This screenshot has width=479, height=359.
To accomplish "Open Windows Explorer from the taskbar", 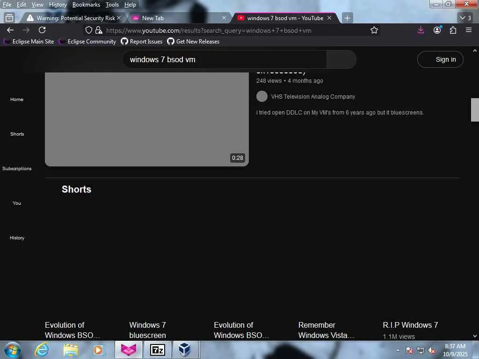I will [71, 350].
